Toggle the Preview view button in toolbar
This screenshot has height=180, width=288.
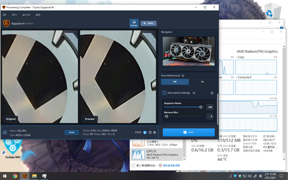click(x=134, y=23)
